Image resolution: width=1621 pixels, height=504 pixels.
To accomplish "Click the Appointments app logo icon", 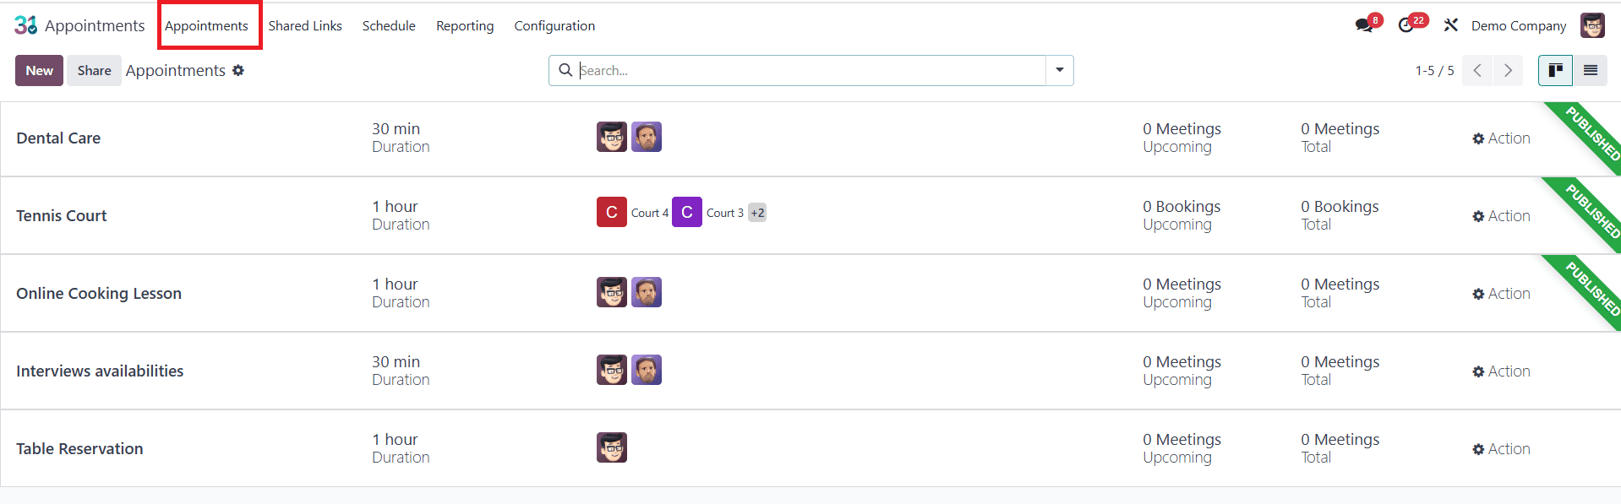I will tap(25, 25).
